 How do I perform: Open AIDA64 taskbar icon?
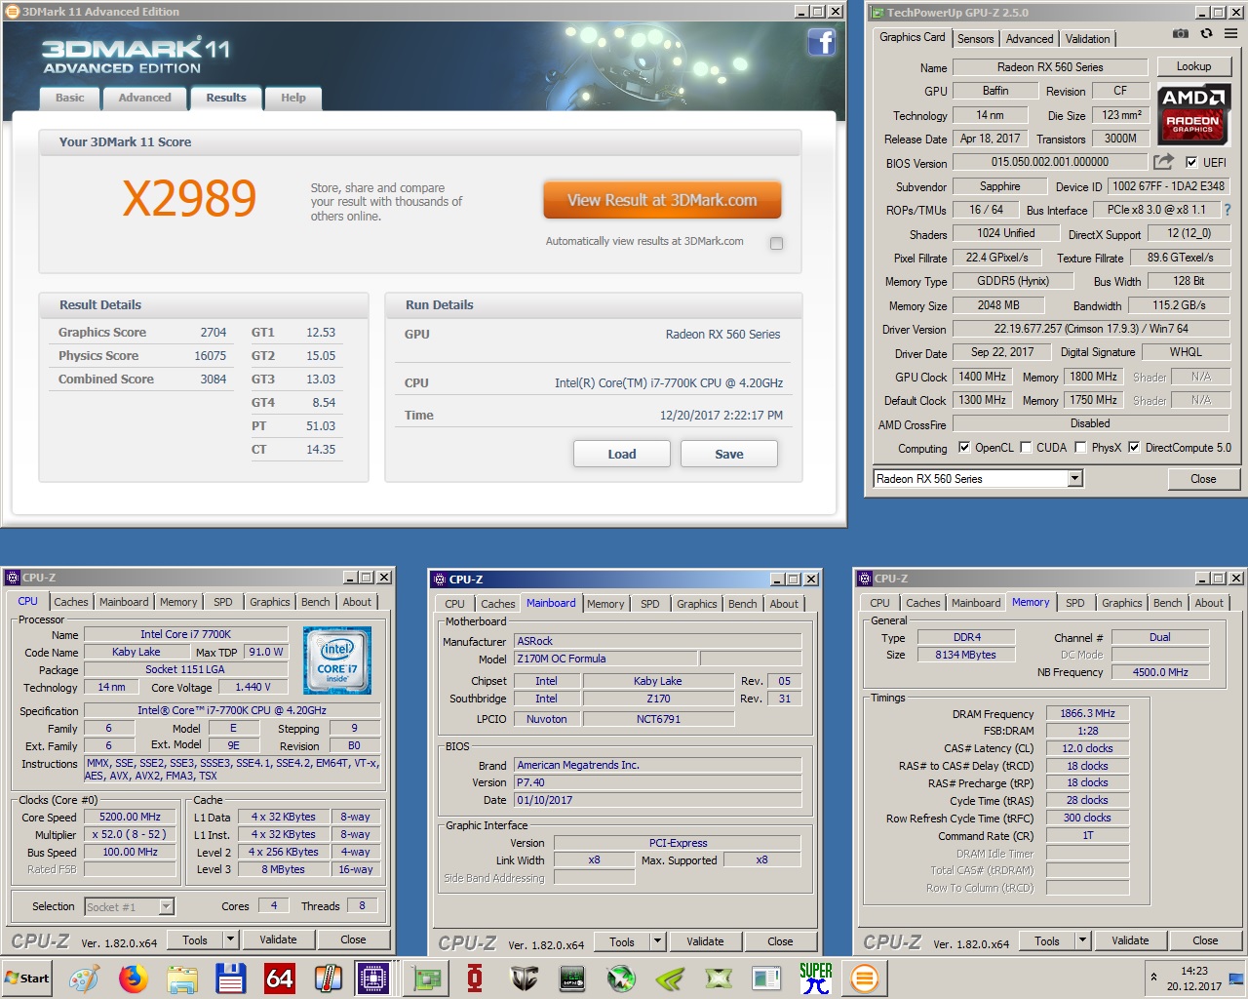point(280,978)
